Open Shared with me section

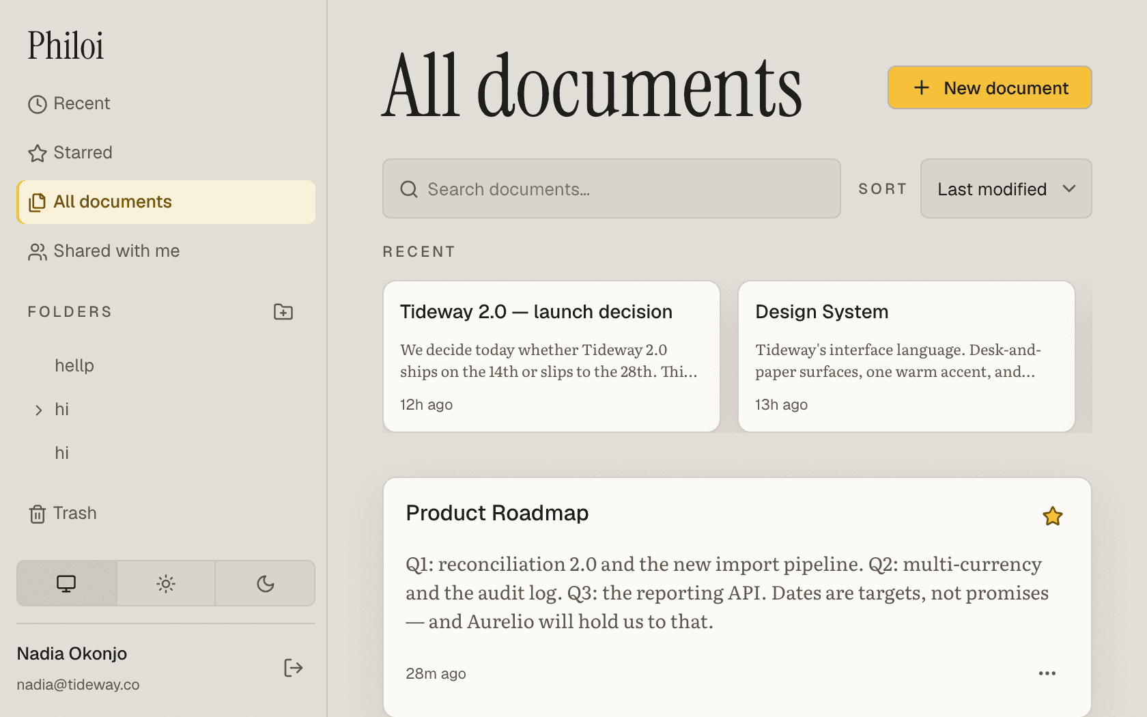(x=166, y=251)
